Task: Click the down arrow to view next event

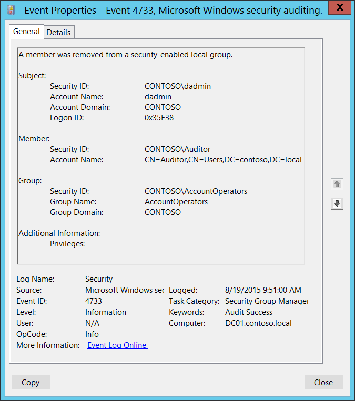Action: click(x=337, y=203)
